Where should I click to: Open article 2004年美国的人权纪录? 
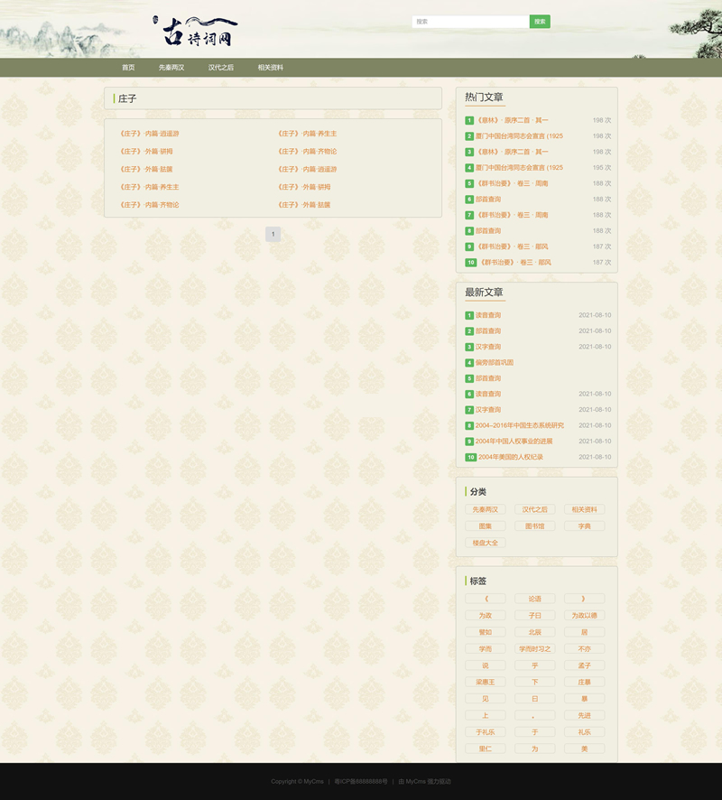[511, 457]
